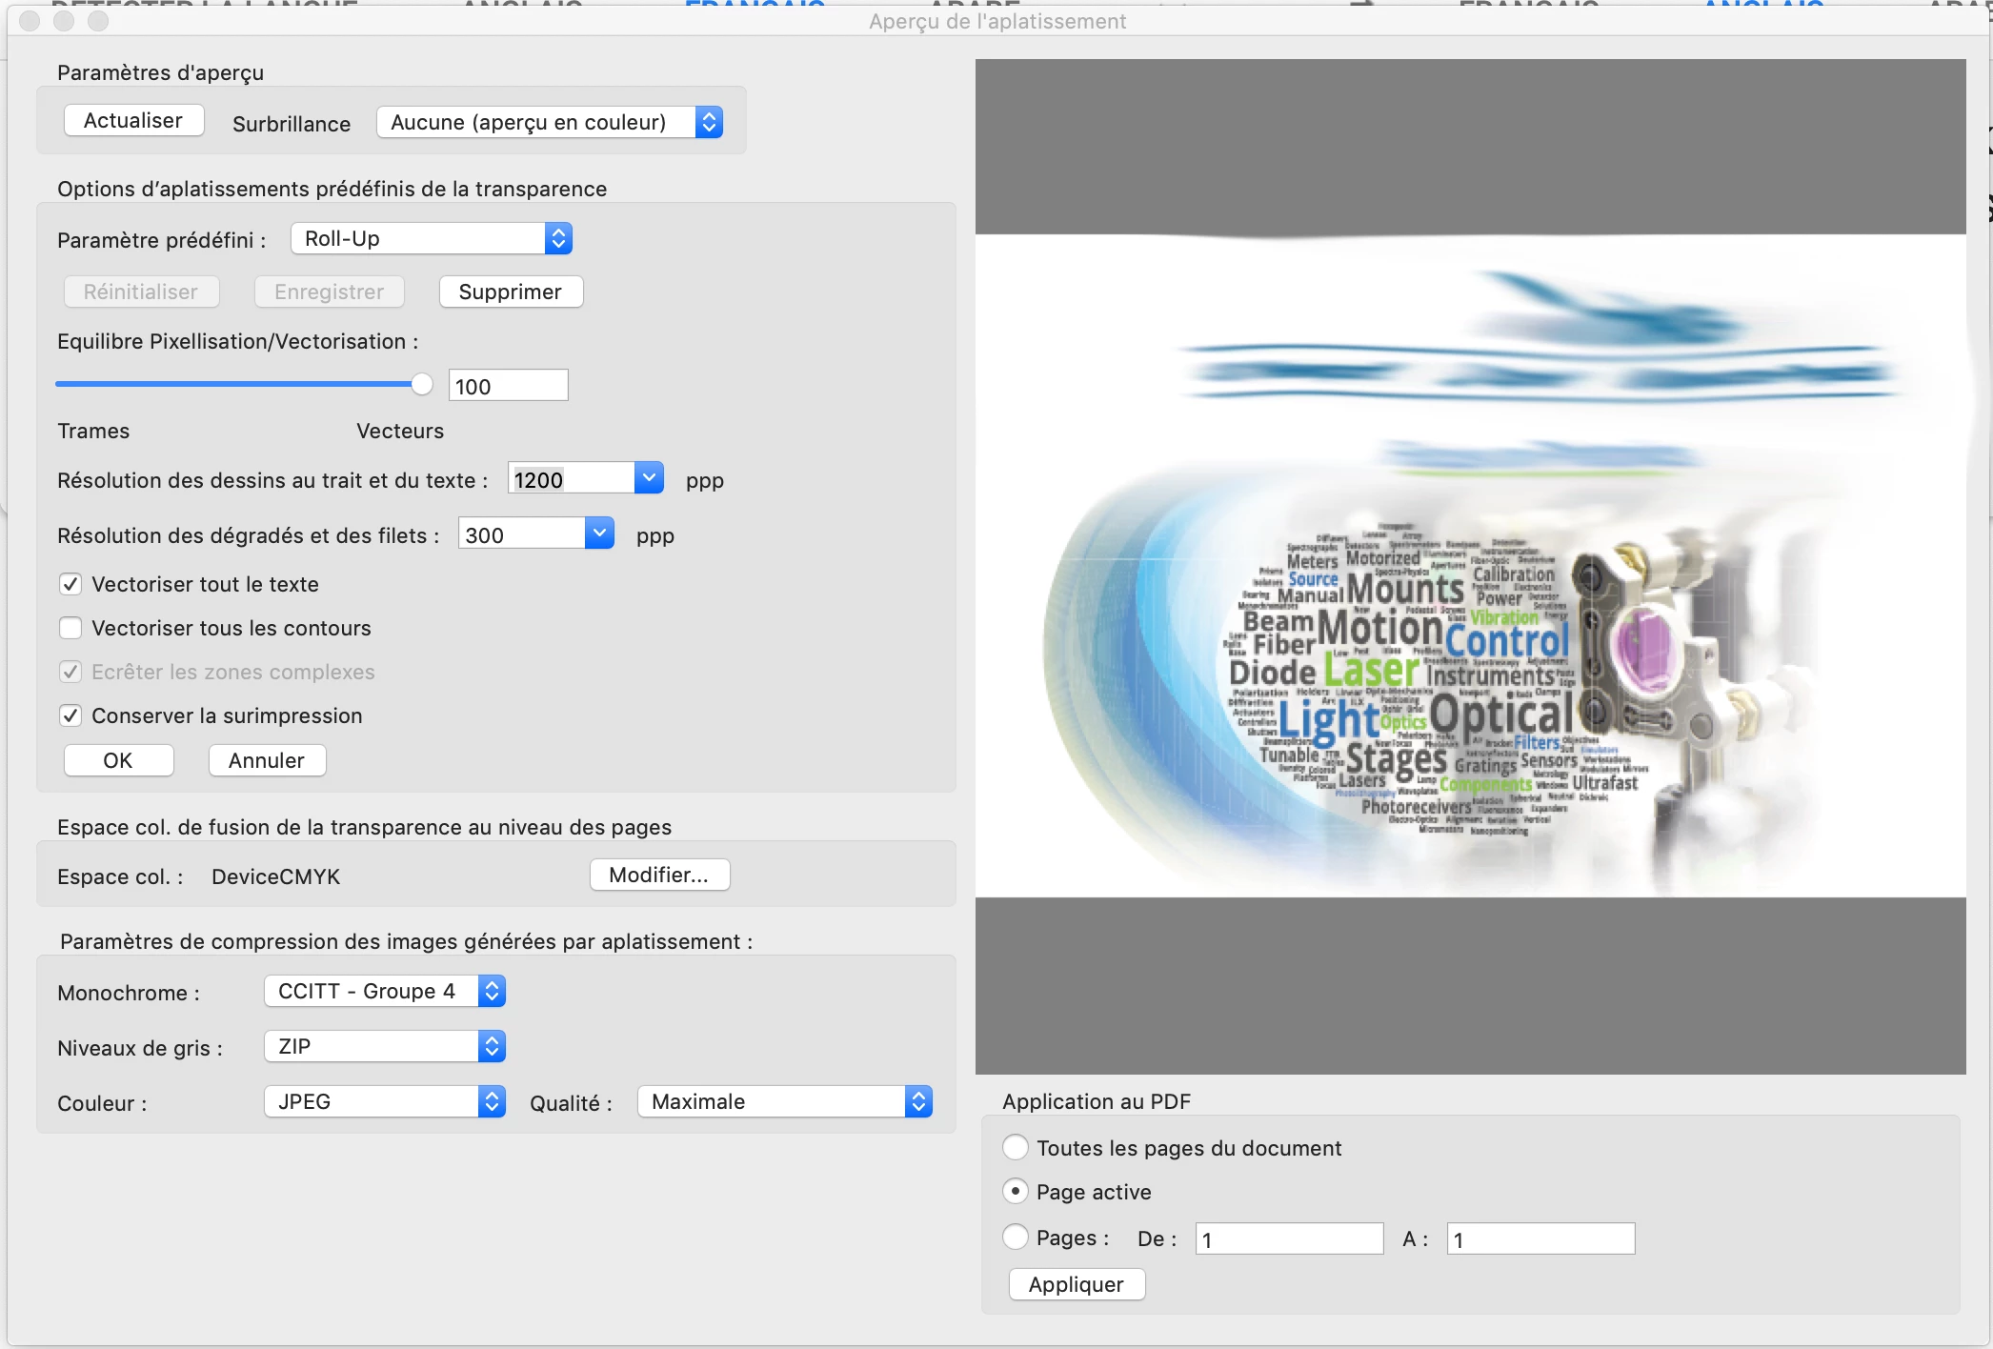Enable Vectoriser tous les contours
The image size is (1993, 1349).
[x=70, y=628]
